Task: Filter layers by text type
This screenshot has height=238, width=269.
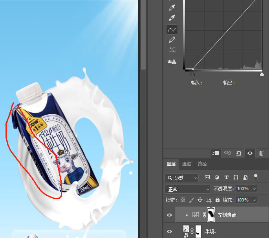Action: point(227,177)
